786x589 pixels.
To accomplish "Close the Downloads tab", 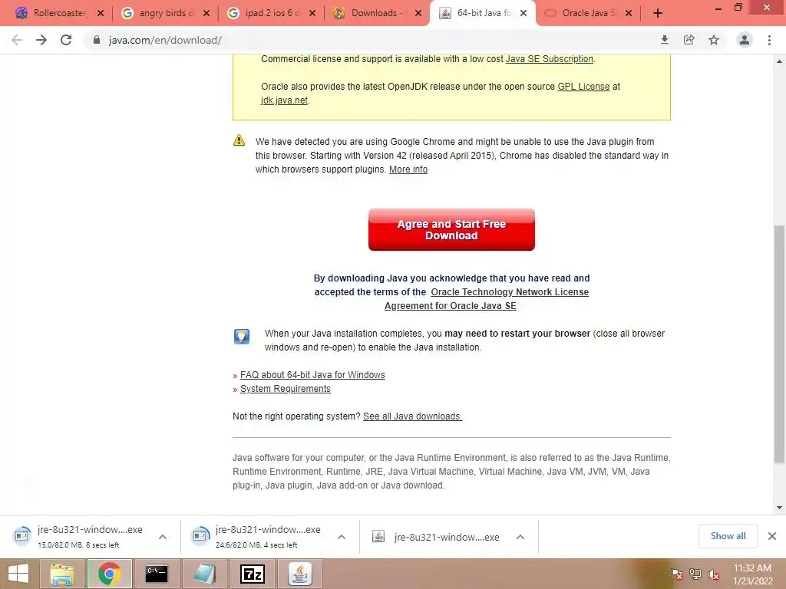I will tap(418, 13).
